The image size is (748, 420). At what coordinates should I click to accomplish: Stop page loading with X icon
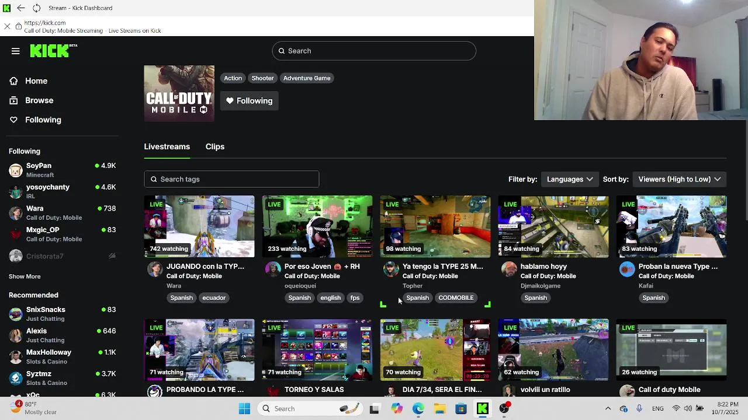point(7,26)
